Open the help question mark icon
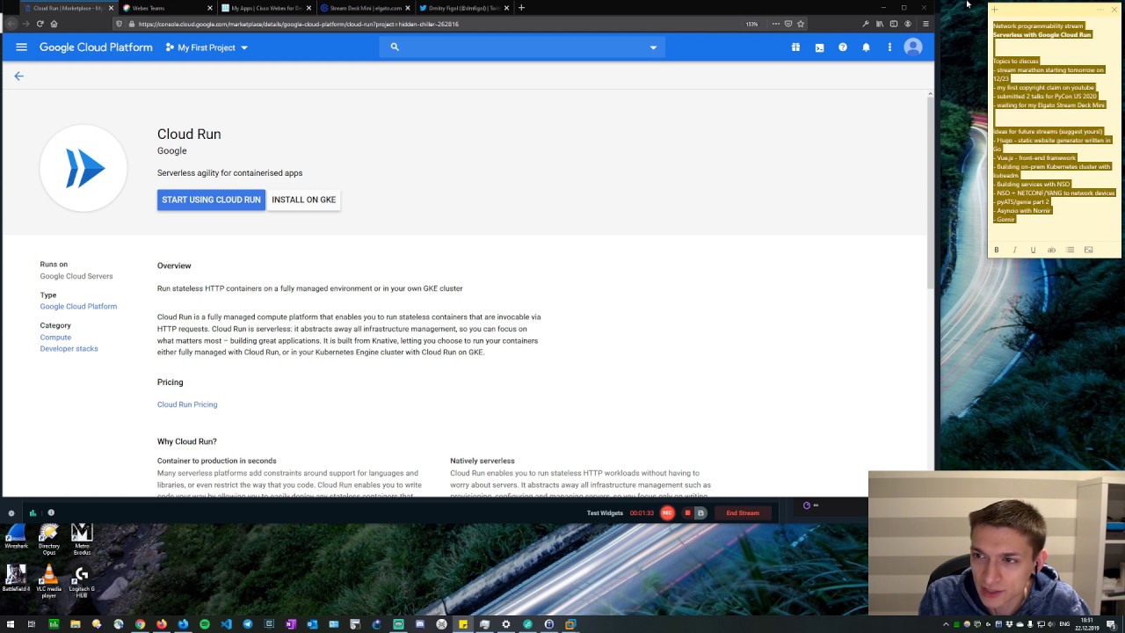Image resolution: width=1125 pixels, height=633 pixels. click(x=843, y=47)
